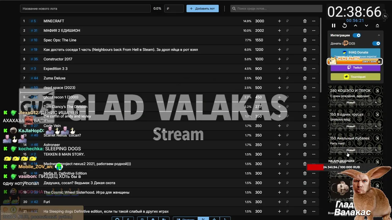Open more options for Spec Ops: The Line

[314, 40]
